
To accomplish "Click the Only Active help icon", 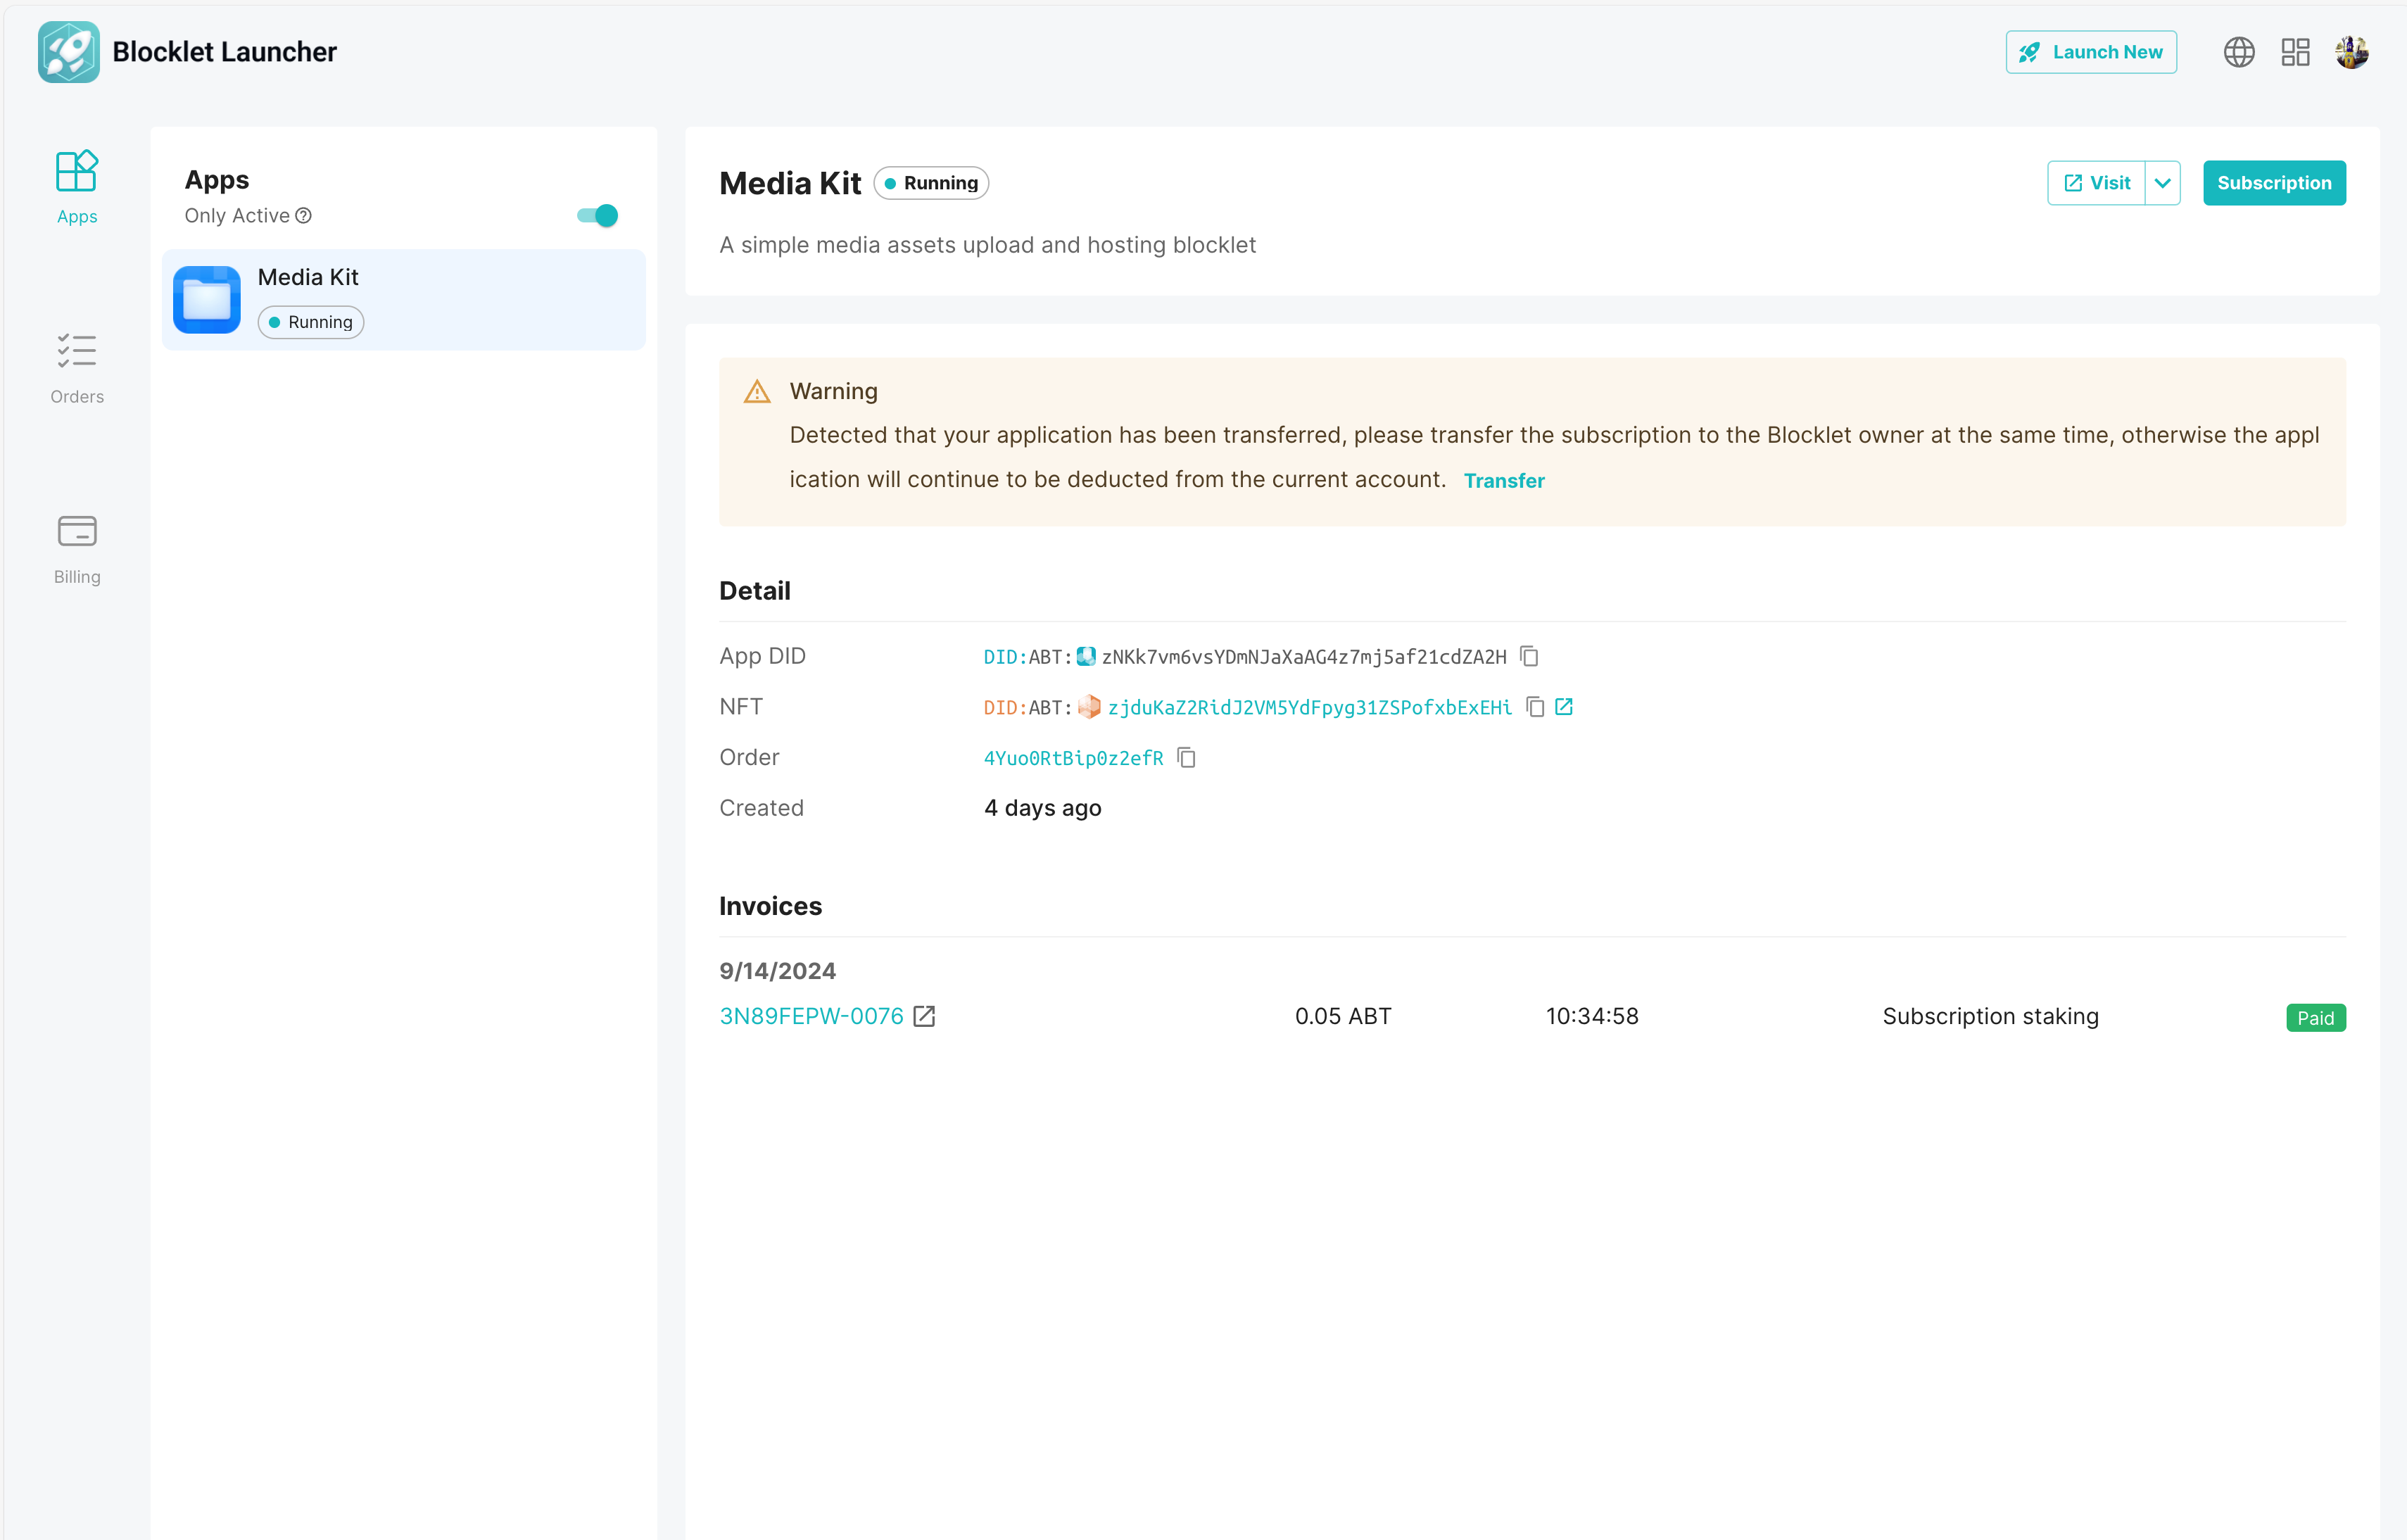I will click(304, 216).
